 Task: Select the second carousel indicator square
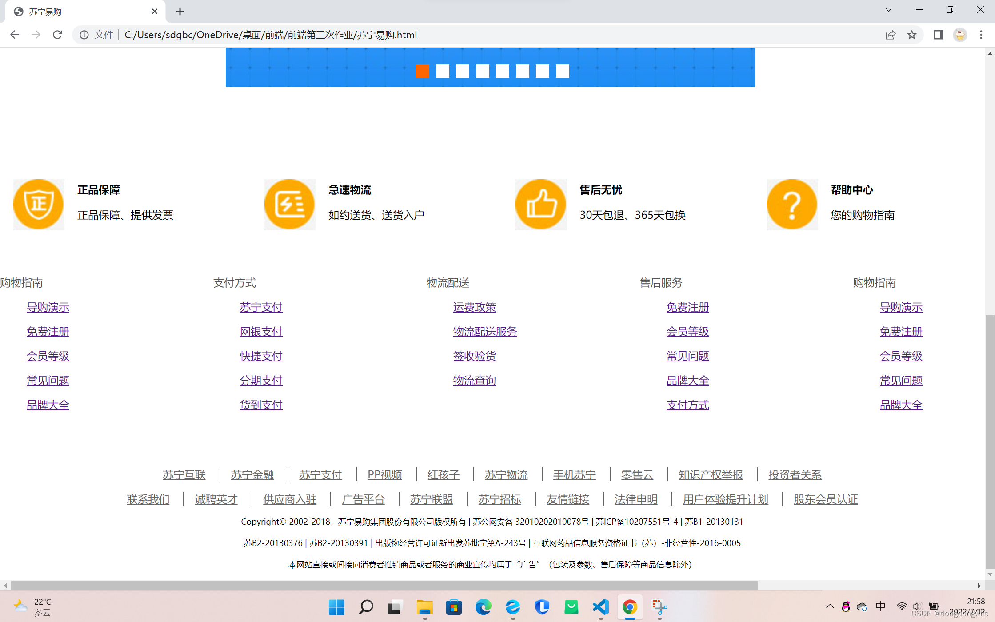point(442,71)
